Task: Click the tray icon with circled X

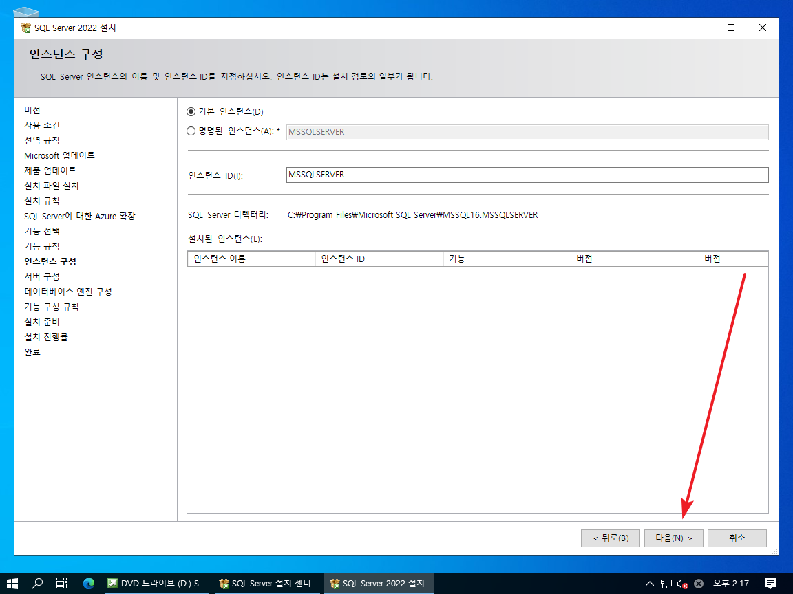Action: click(699, 584)
